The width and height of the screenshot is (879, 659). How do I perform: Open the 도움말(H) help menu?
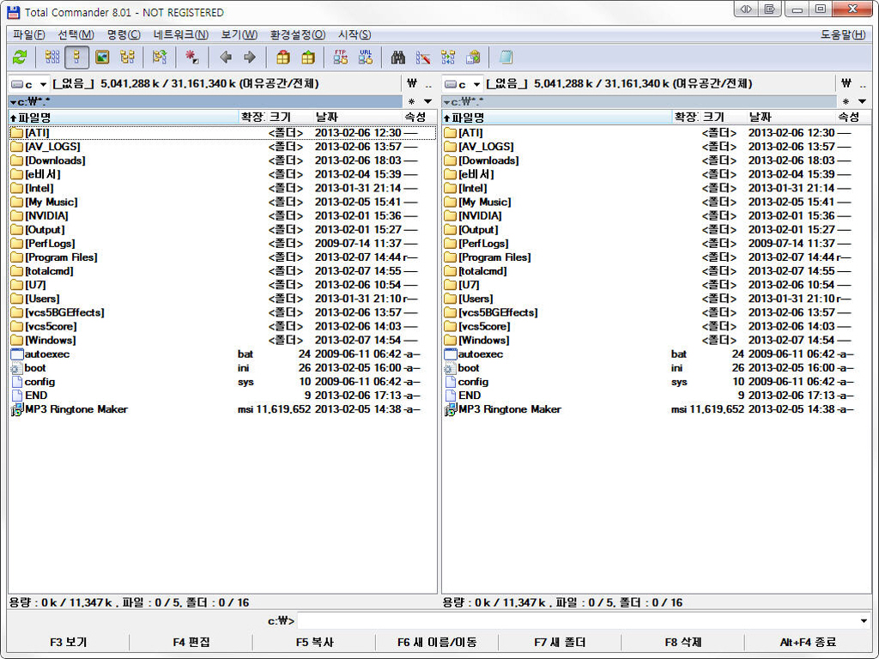pos(843,34)
